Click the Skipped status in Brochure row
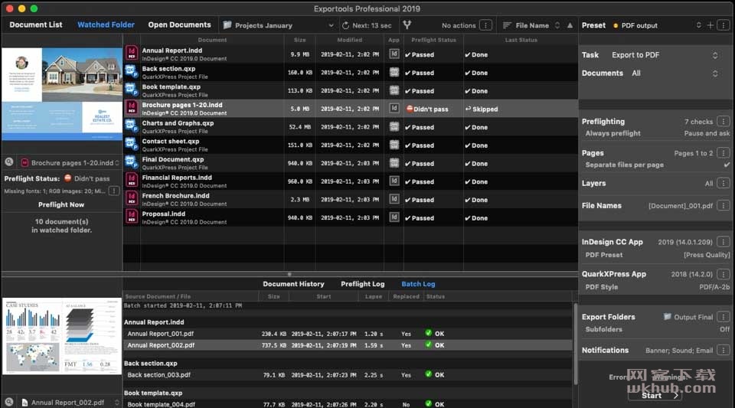735x408 pixels. [482, 109]
